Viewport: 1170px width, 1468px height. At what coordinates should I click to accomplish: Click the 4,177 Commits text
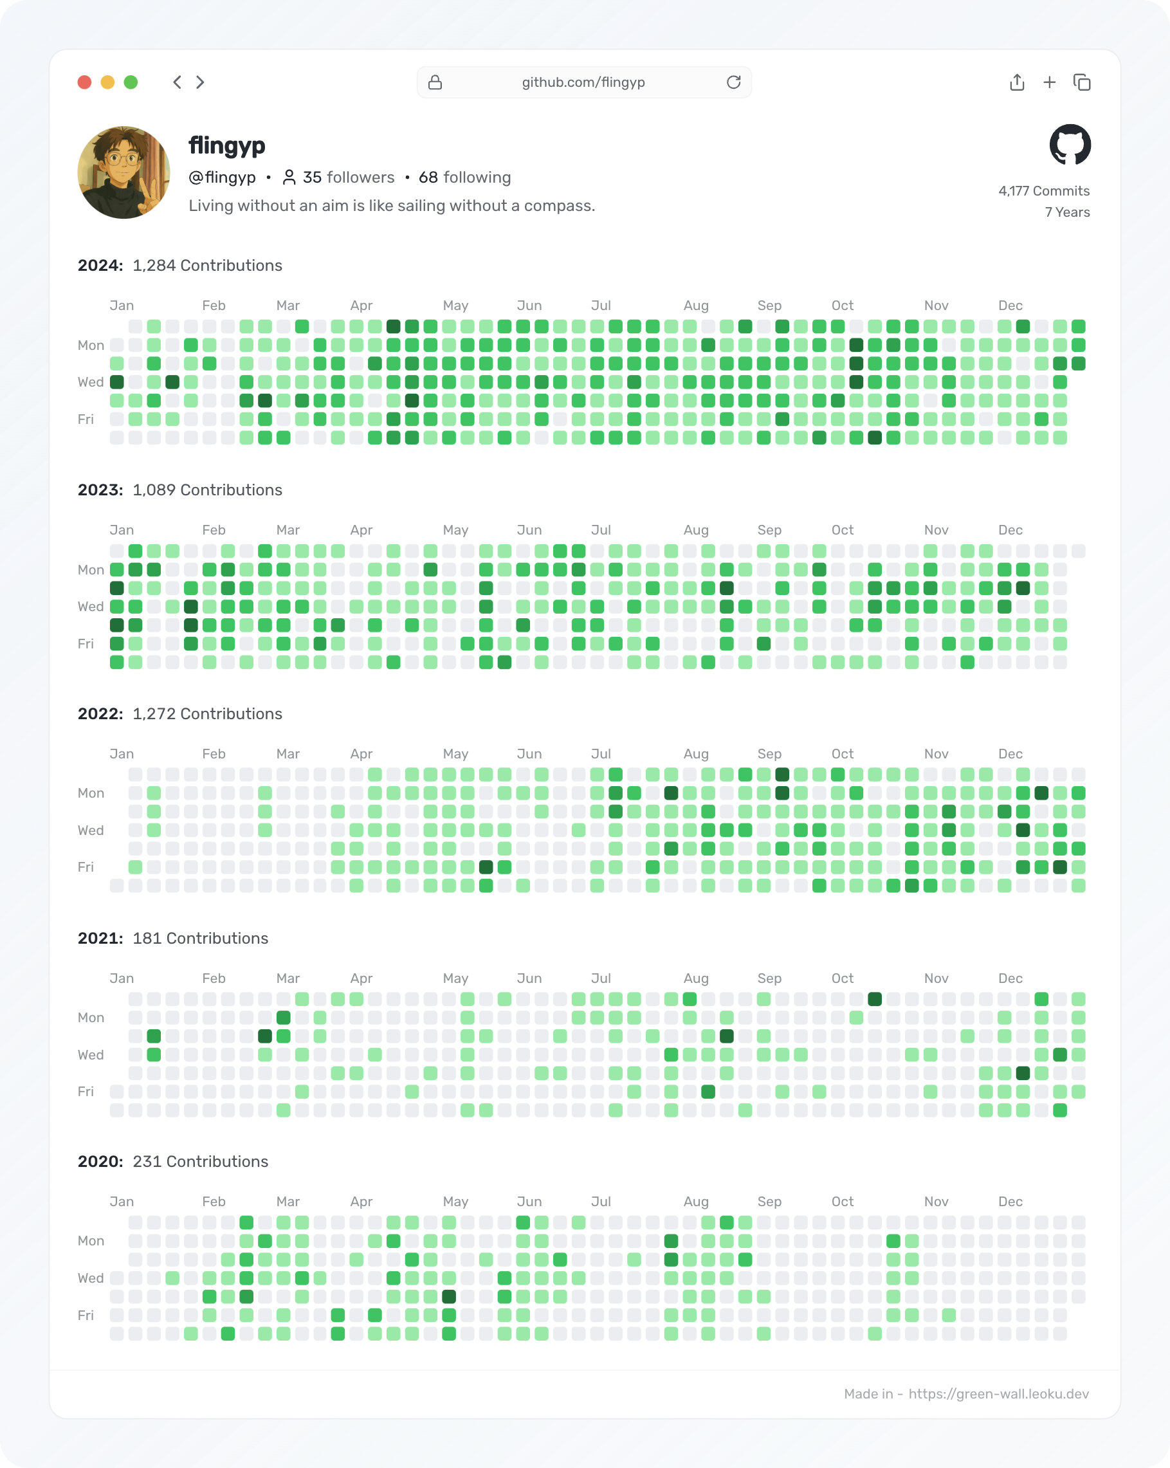(x=1043, y=190)
